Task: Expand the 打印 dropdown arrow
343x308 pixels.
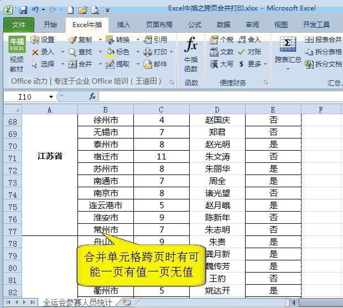Action: (171, 52)
